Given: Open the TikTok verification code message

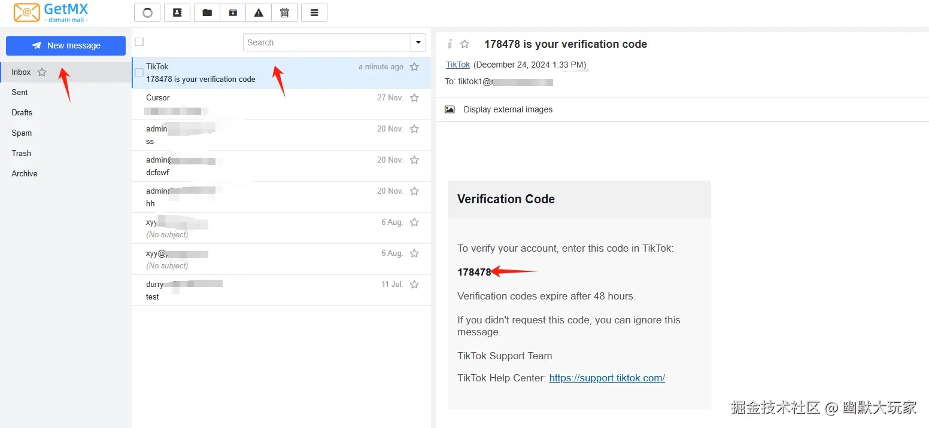Looking at the screenshot, I should click(281, 73).
